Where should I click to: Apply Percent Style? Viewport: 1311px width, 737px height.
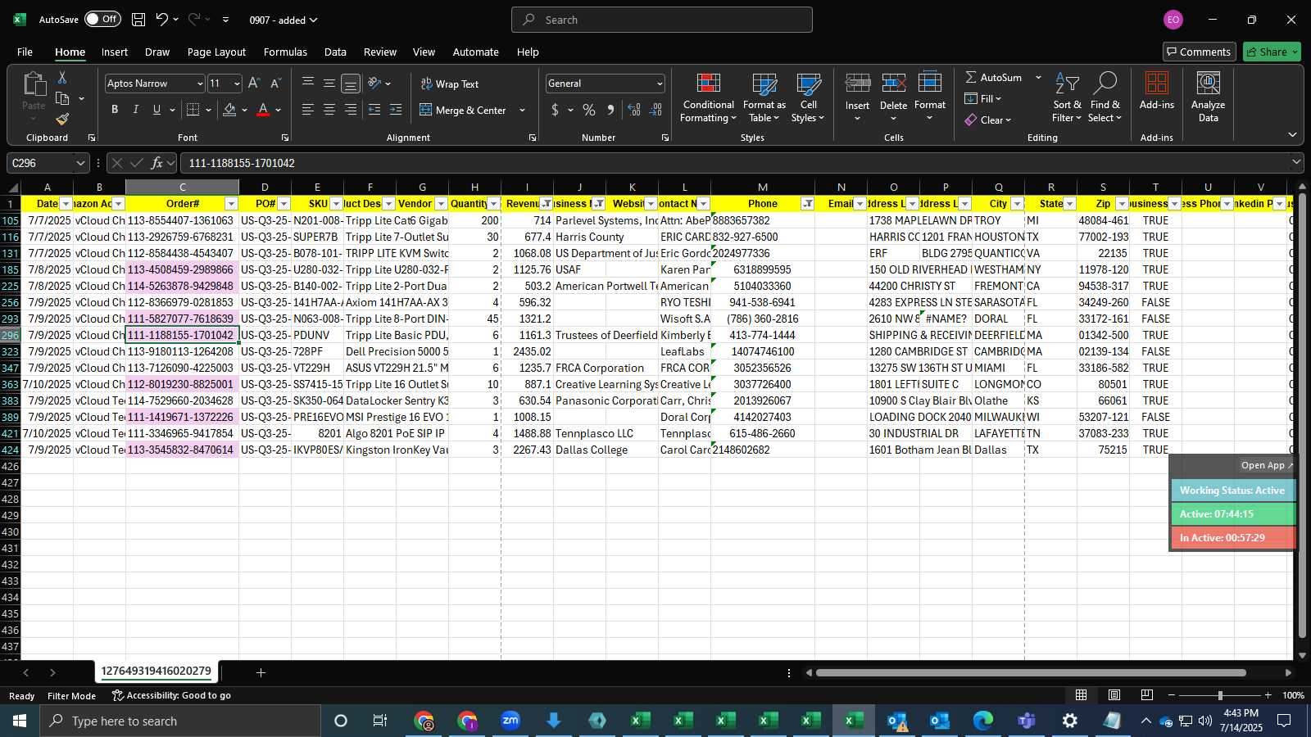point(589,110)
